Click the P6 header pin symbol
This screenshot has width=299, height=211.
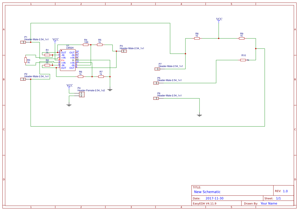(x=156, y=98)
